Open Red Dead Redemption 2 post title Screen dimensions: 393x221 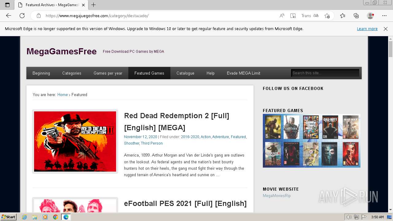point(177,122)
